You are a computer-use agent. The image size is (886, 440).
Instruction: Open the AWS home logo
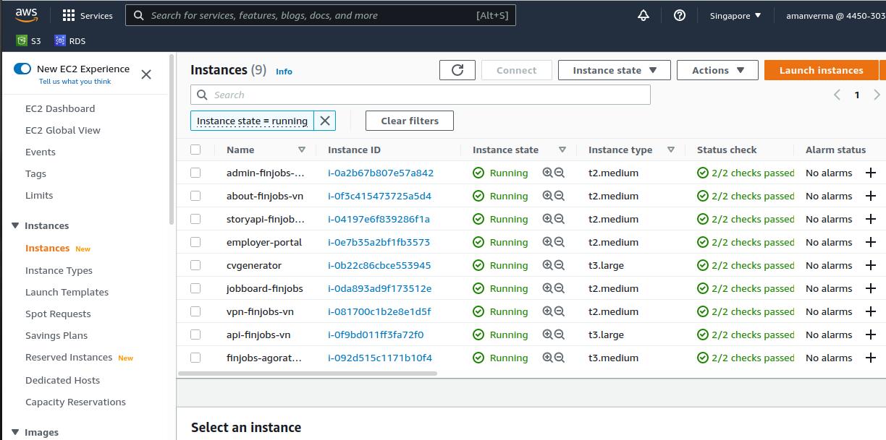[26, 14]
